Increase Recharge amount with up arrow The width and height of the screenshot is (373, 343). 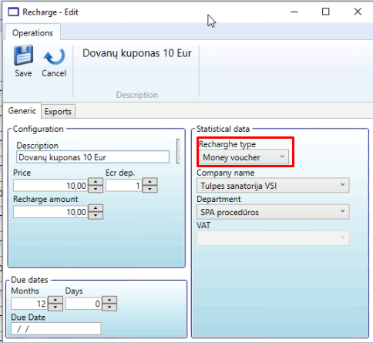96,208
